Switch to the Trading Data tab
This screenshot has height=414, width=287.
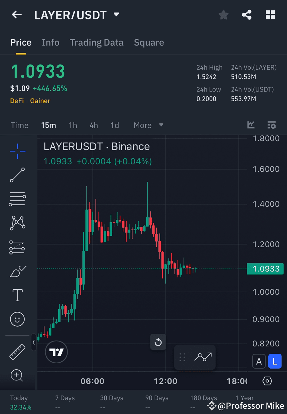(x=97, y=42)
